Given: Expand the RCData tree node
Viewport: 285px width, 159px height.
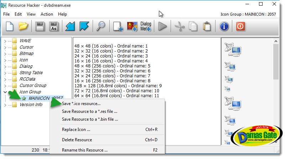Looking at the screenshot, I should (x=5, y=79).
